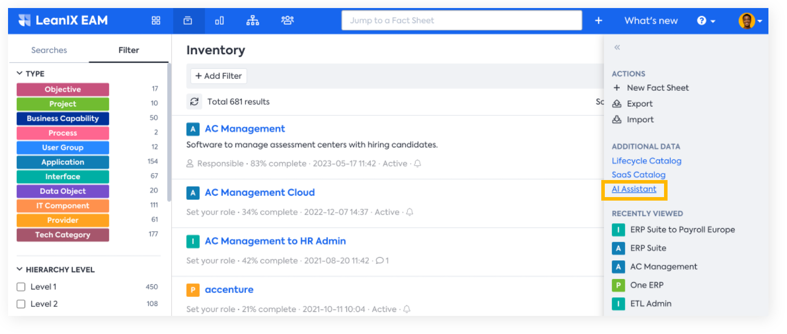Click the LeanIX EAM logo

63,21
